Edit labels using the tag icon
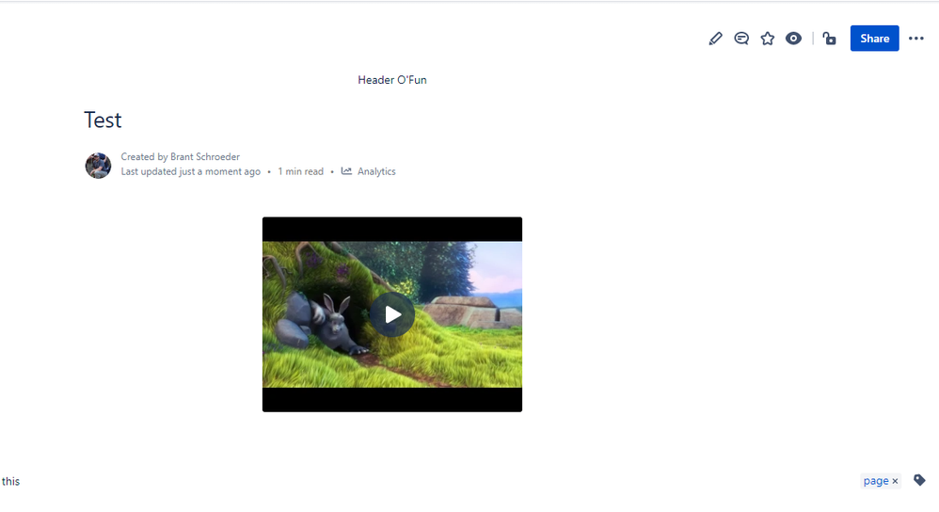This screenshot has width=939, height=512. (x=919, y=480)
